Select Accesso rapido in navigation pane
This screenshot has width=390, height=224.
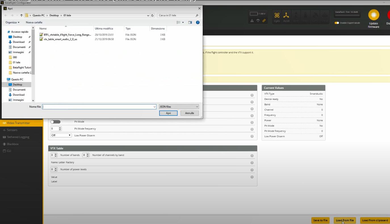click(18, 32)
